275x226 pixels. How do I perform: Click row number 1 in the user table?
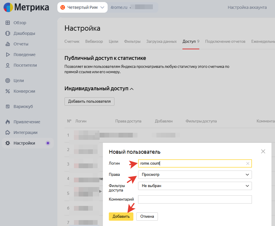pyautogui.click(x=68, y=135)
